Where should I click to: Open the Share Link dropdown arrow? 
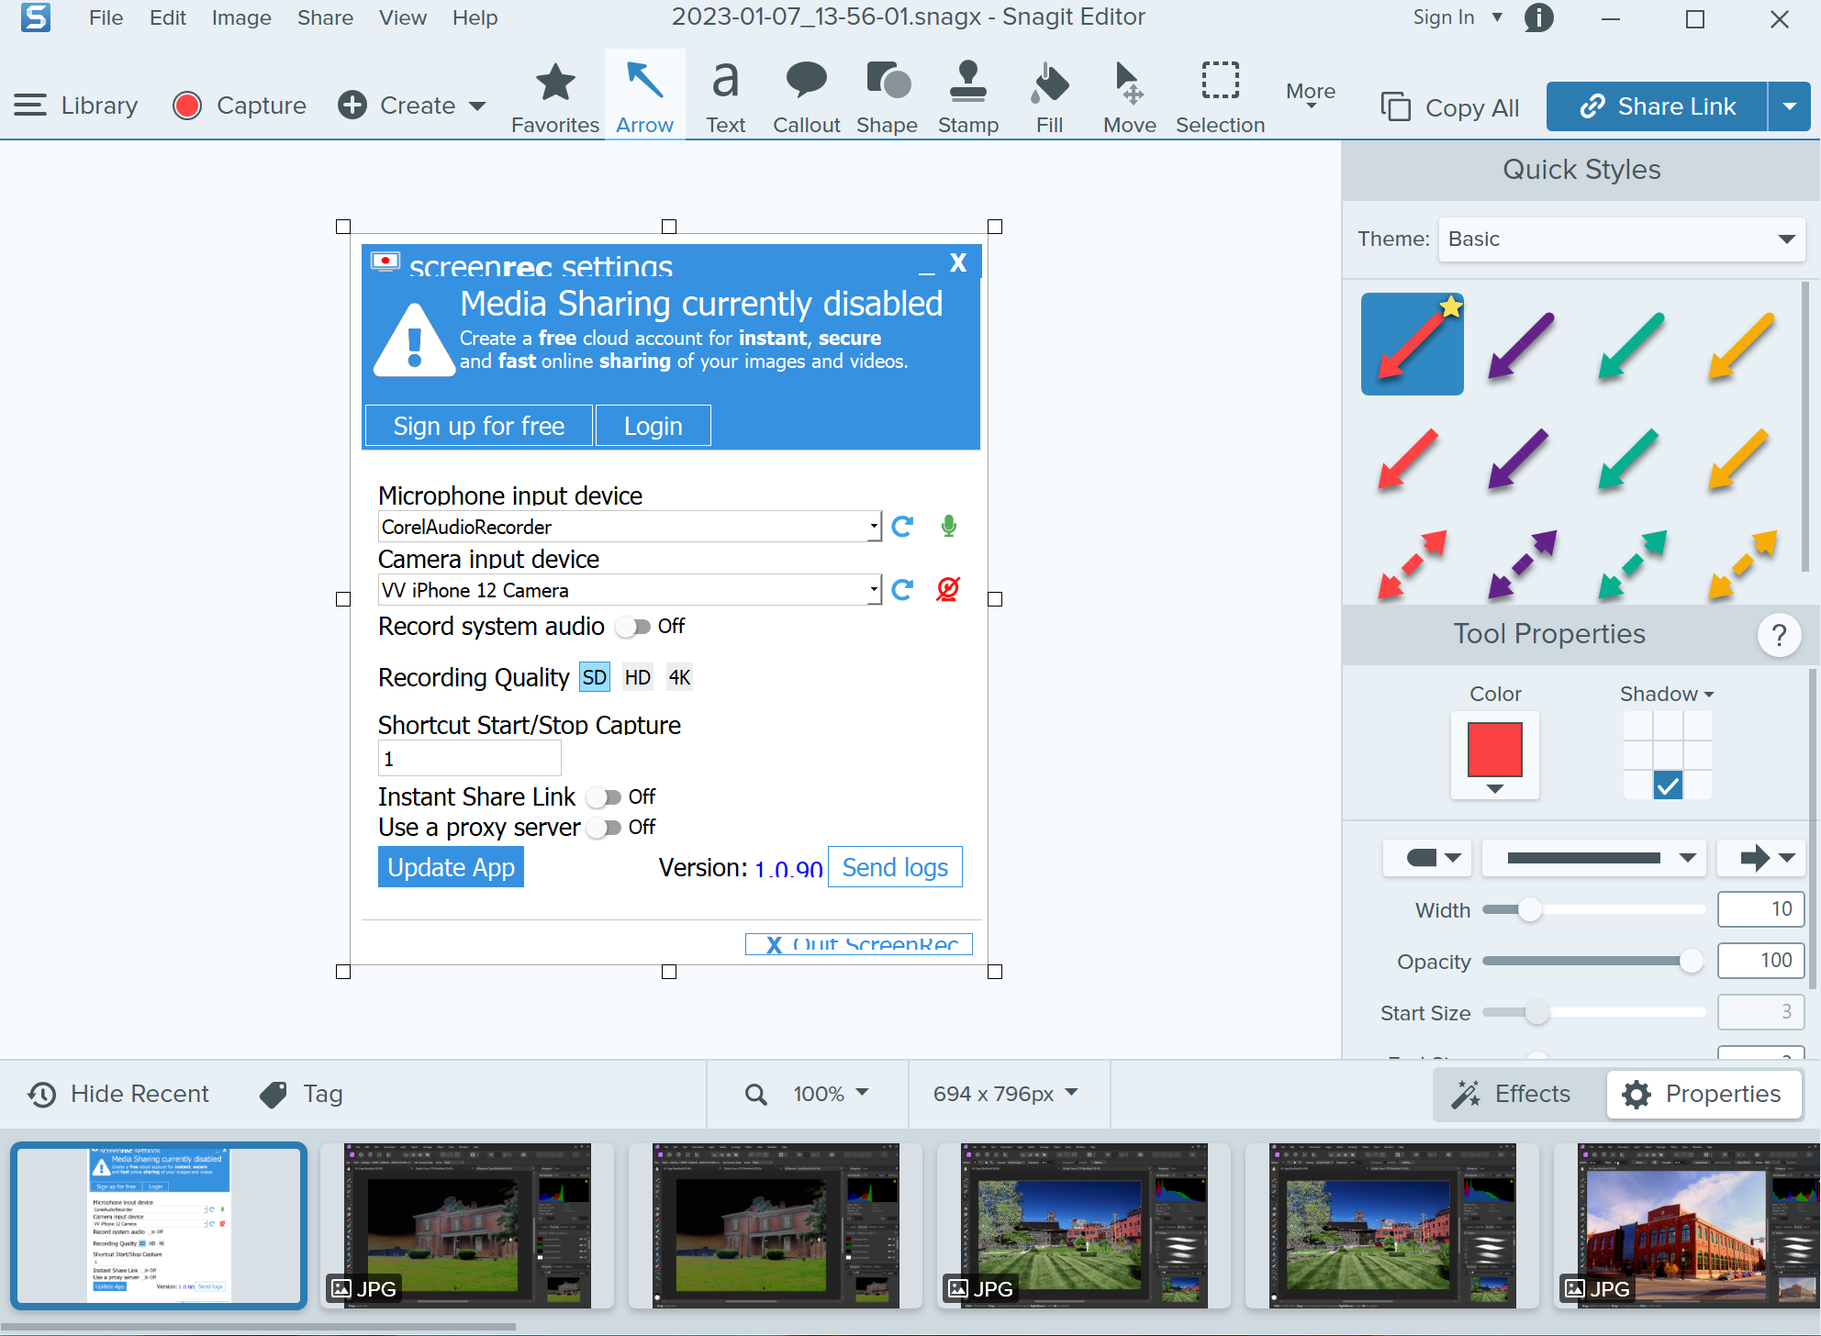[1789, 106]
